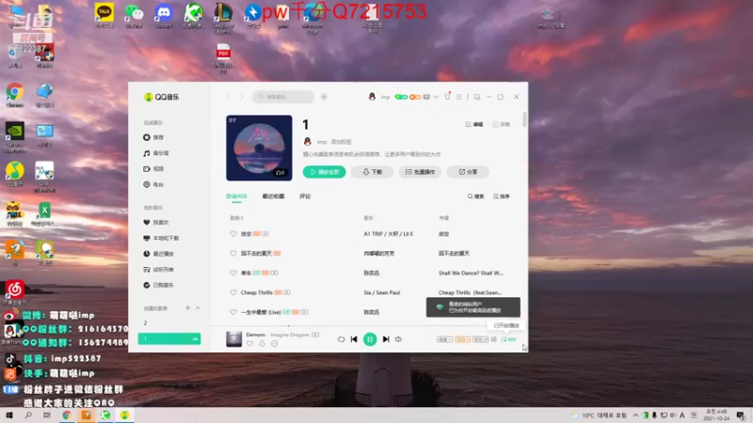Click artist Sia / Sean Paul

click(382, 292)
